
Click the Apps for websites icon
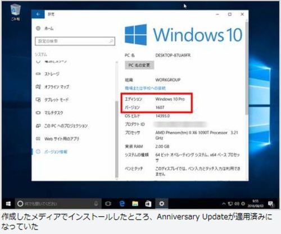pyautogui.click(x=38, y=139)
